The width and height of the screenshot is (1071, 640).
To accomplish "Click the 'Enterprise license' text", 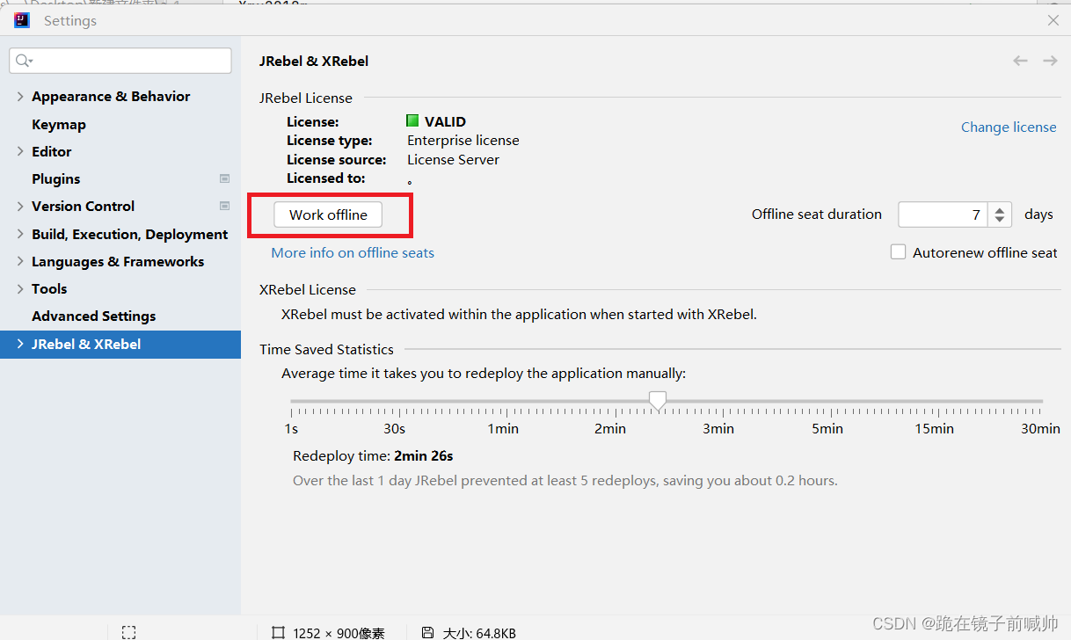I will click(463, 141).
